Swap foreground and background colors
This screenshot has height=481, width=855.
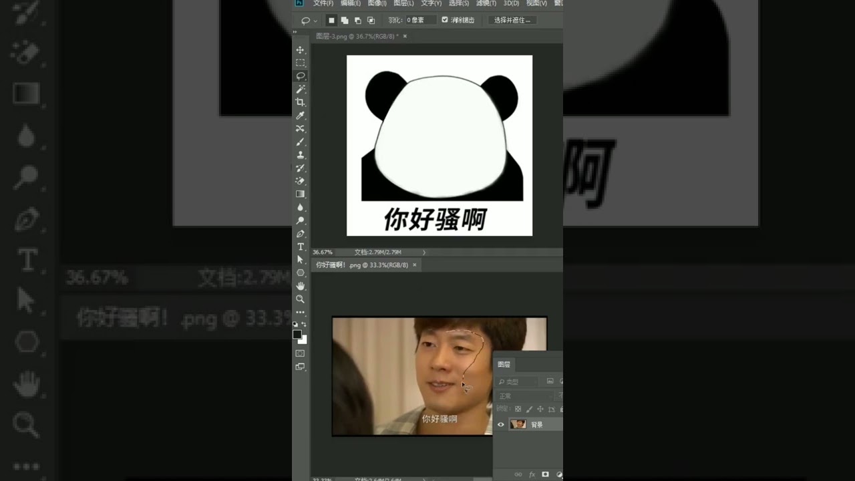pos(305,324)
